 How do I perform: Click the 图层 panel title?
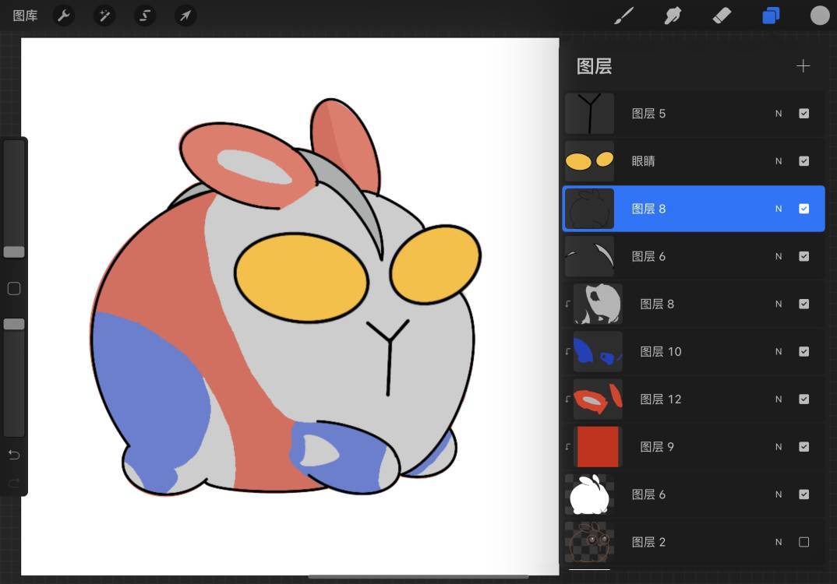tap(594, 66)
